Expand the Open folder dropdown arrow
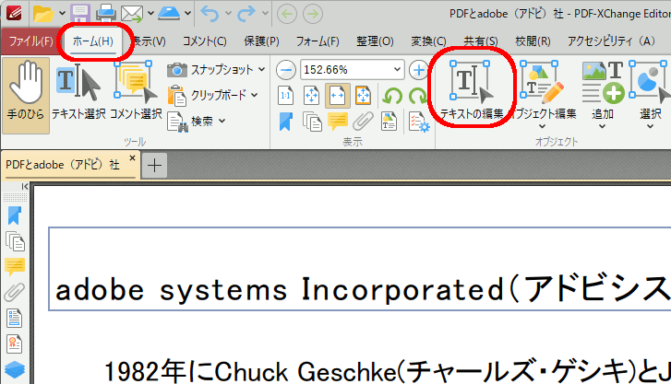 [62, 13]
